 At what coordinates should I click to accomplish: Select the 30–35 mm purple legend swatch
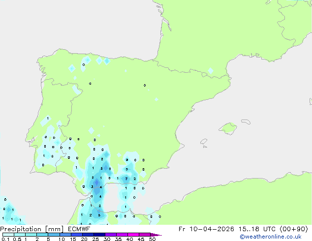(110, 235)
